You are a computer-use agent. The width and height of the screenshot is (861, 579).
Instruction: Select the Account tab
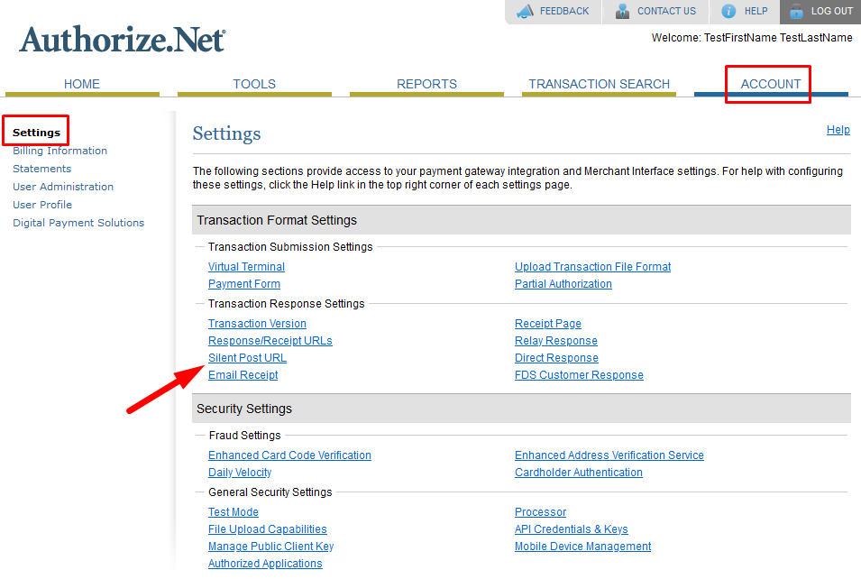770,84
